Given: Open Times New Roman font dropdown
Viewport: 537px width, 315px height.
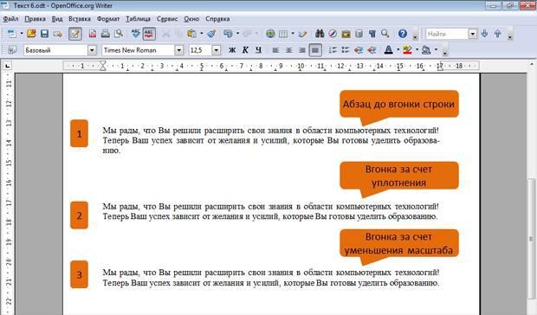Looking at the screenshot, I should (178, 50).
